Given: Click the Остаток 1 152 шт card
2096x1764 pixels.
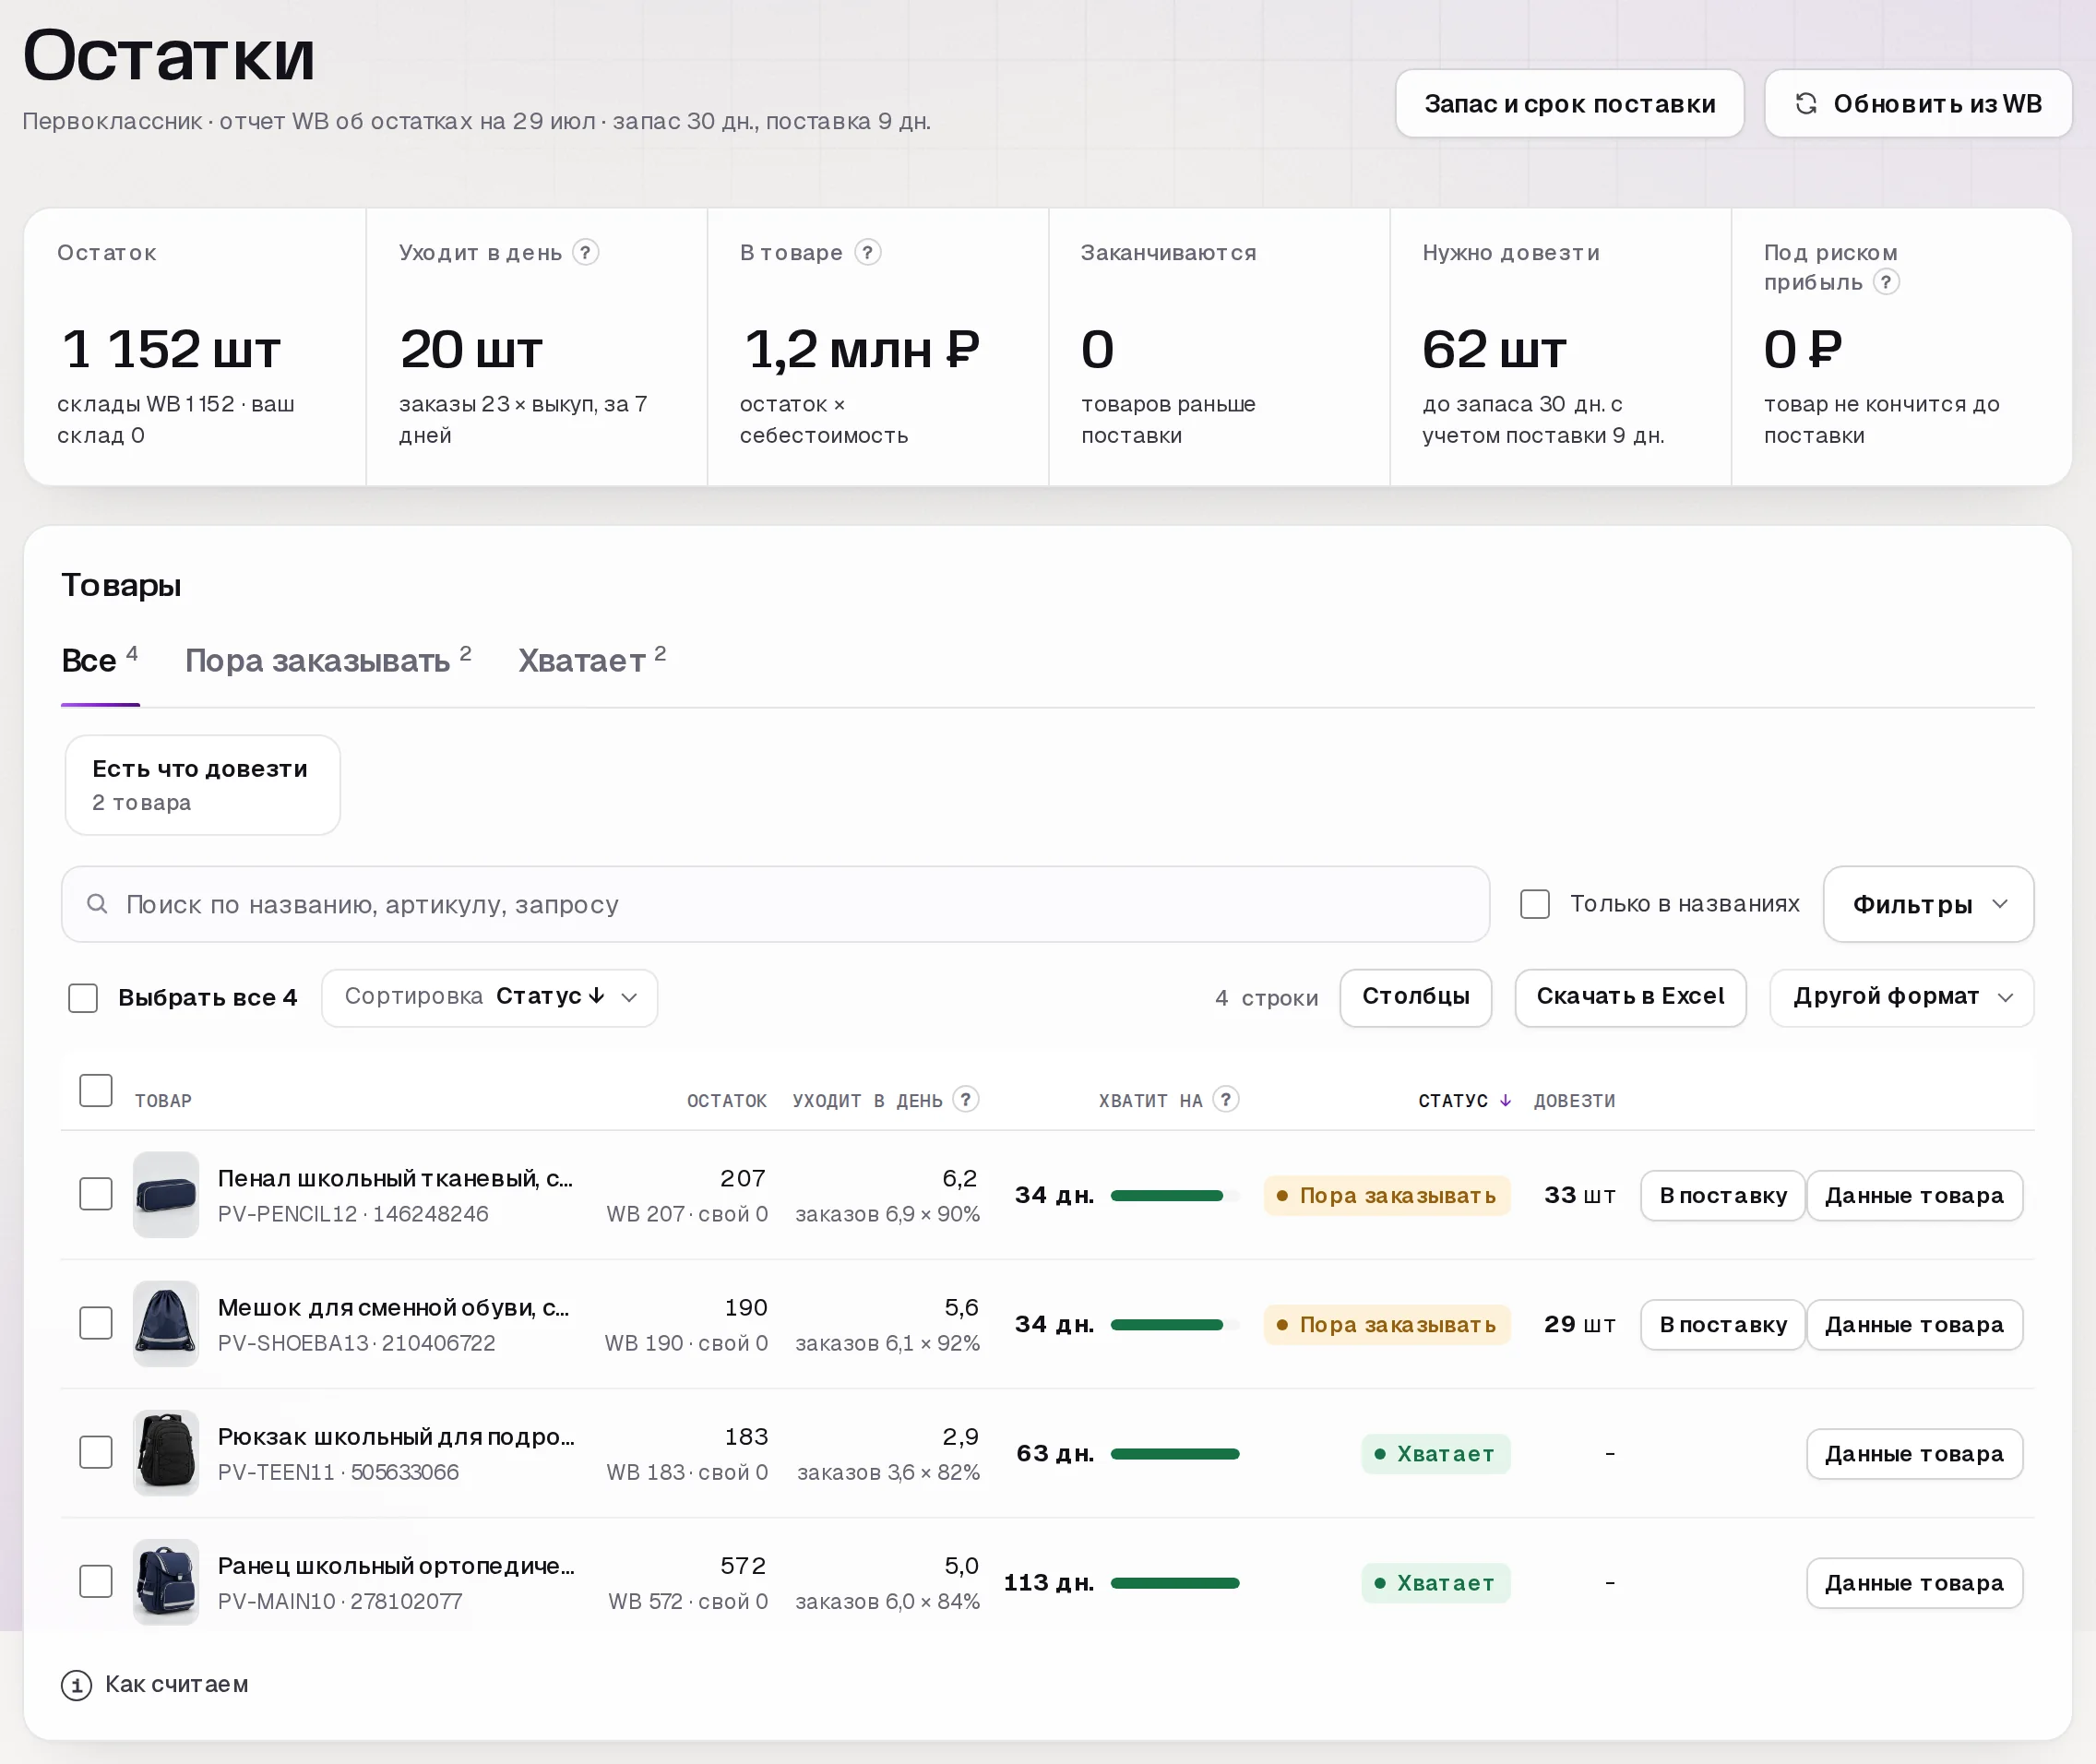Looking at the screenshot, I should coord(195,347).
